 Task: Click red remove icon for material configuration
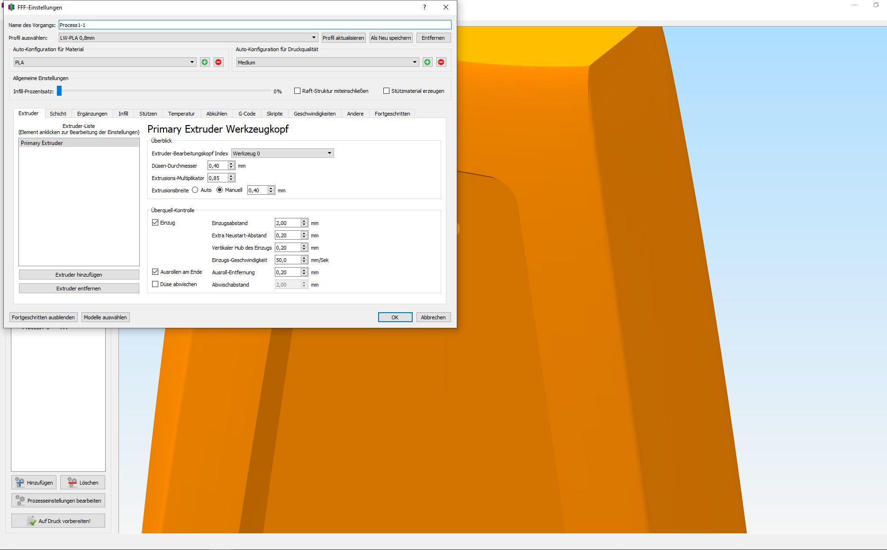coord(218,62)
